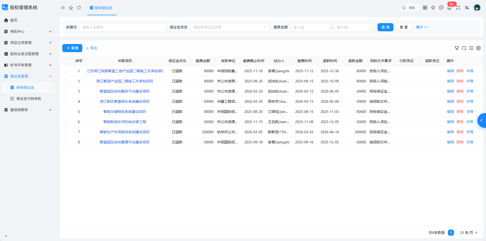The width and height of the screenshot is (486, 241).
Task: Click the 关键词 input field
Action: [x=122, y=27]
